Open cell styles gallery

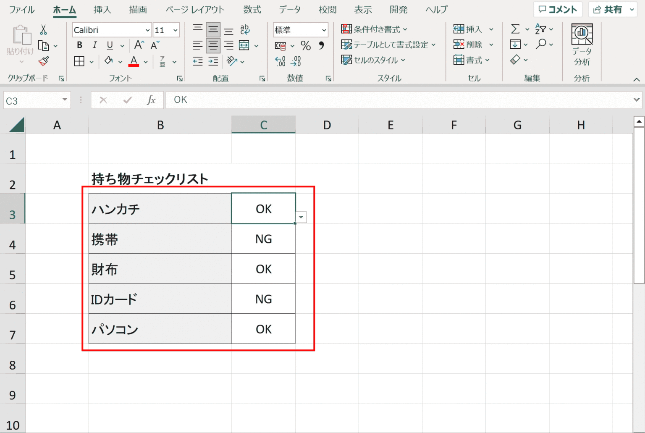pyautogui.click(x=372, y=60)
